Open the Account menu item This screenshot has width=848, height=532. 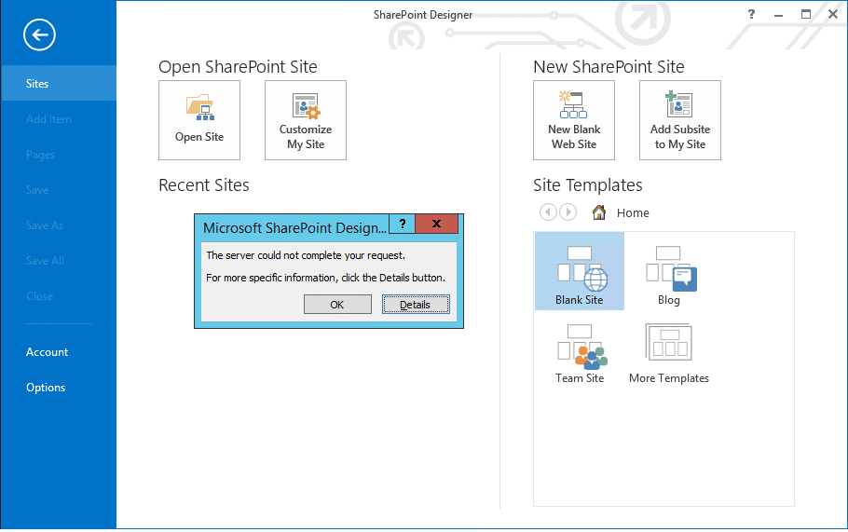pos(47,352)
